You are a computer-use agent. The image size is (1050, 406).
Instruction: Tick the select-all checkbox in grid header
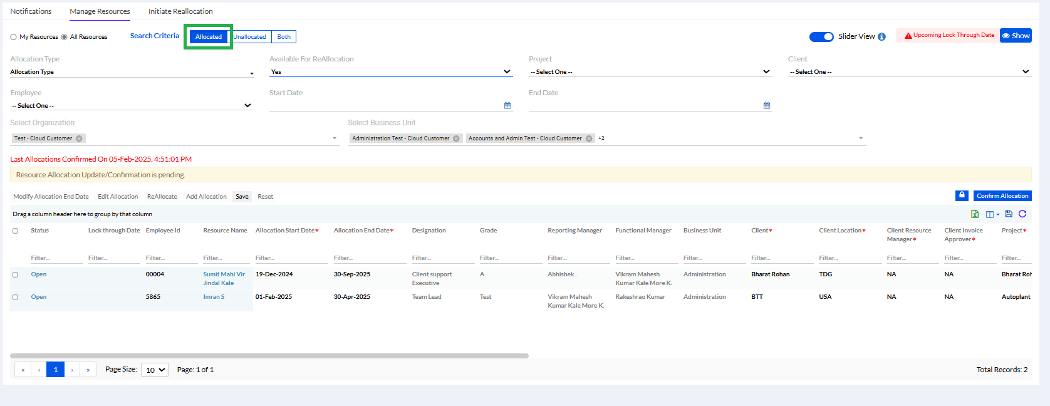[x=15, y=231]
